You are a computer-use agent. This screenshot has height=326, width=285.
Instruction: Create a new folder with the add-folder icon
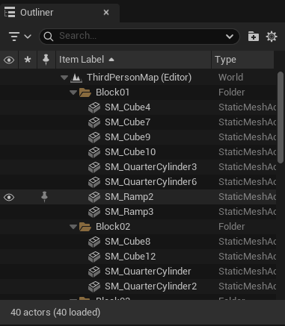254,37
